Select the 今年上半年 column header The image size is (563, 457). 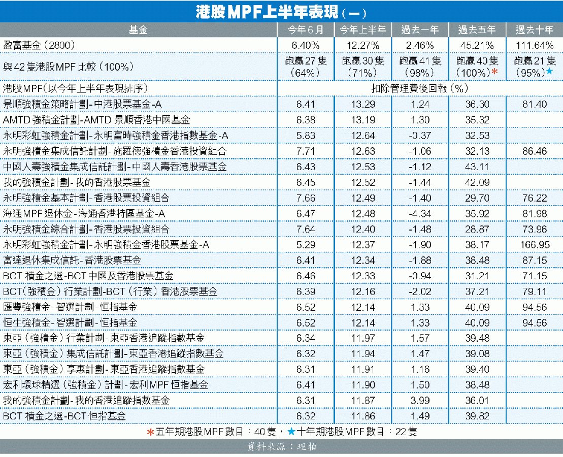pos(362,29)
